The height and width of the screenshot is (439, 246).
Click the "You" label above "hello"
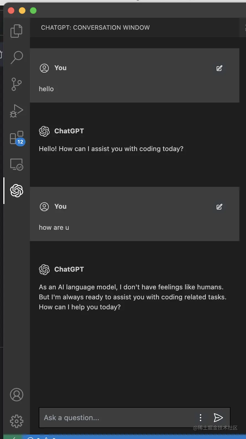coord(60,68)
